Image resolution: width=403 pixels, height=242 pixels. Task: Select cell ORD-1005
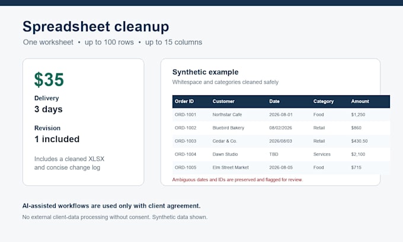tap(185, 167)
